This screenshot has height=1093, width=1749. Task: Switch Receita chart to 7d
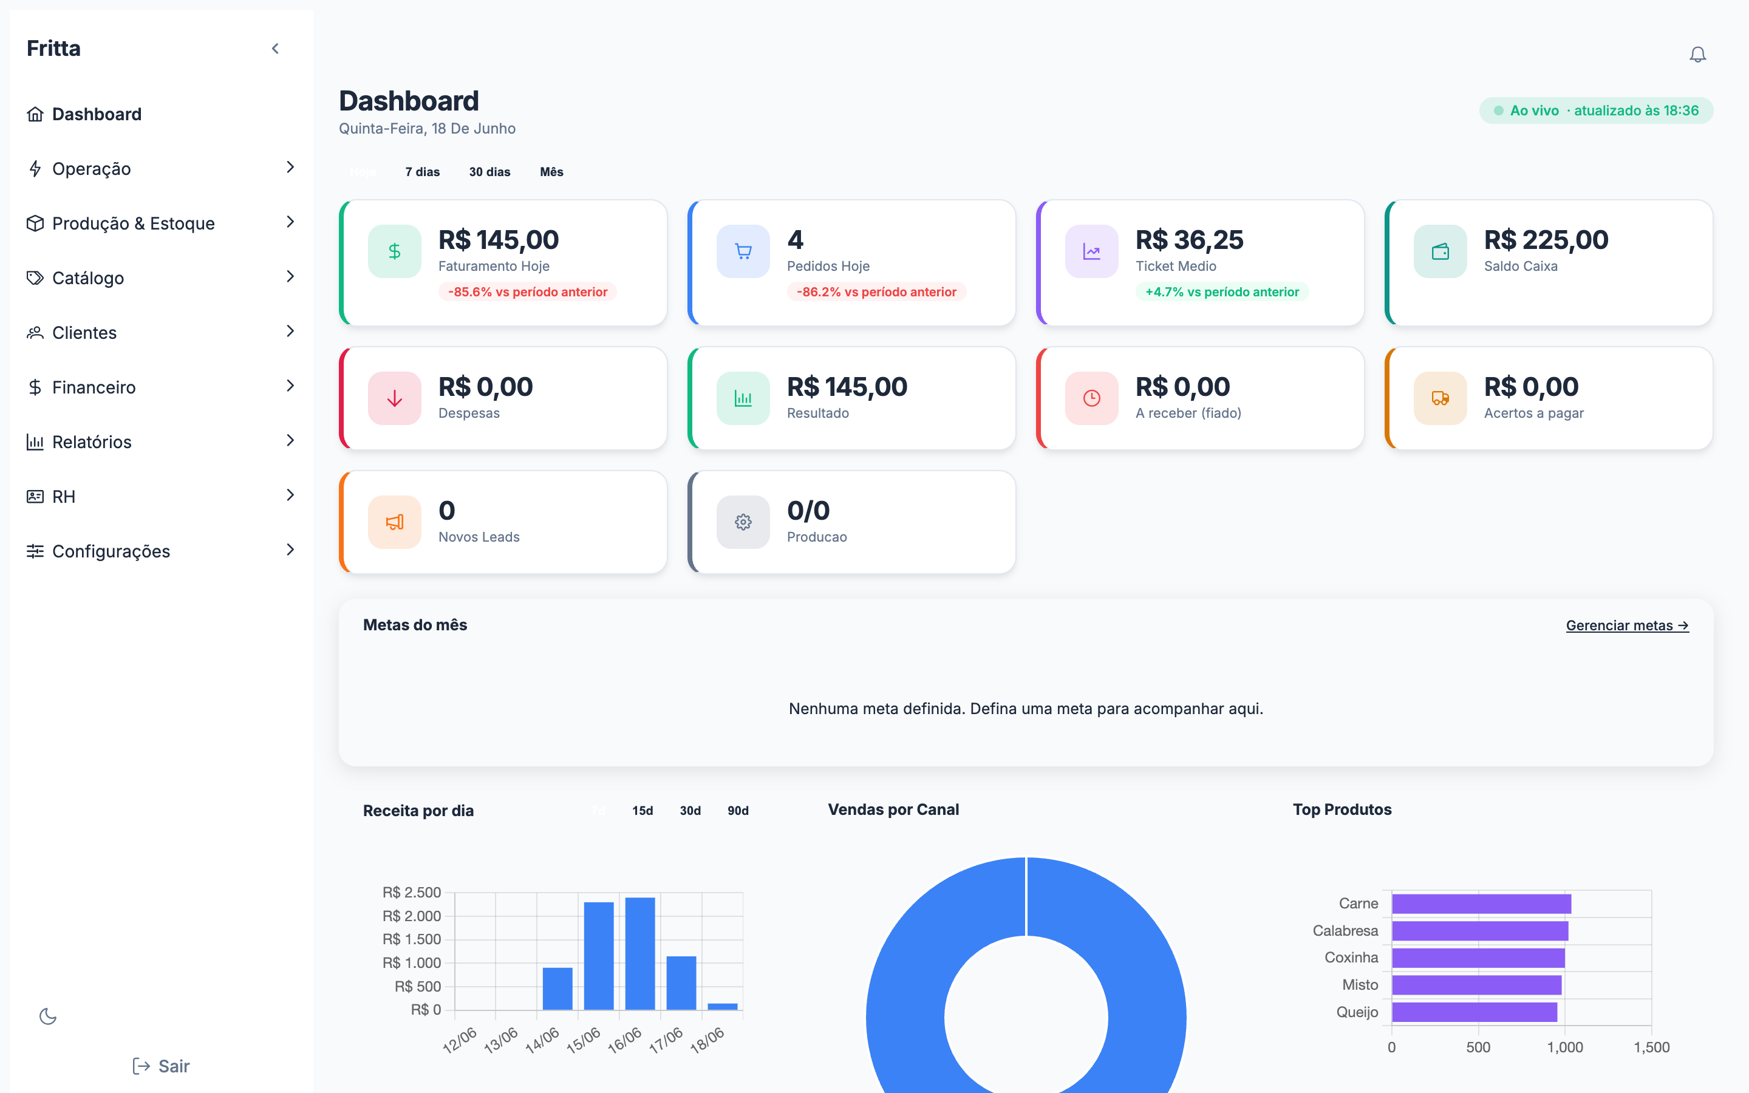pyautogui.click(x=598, y=811)
